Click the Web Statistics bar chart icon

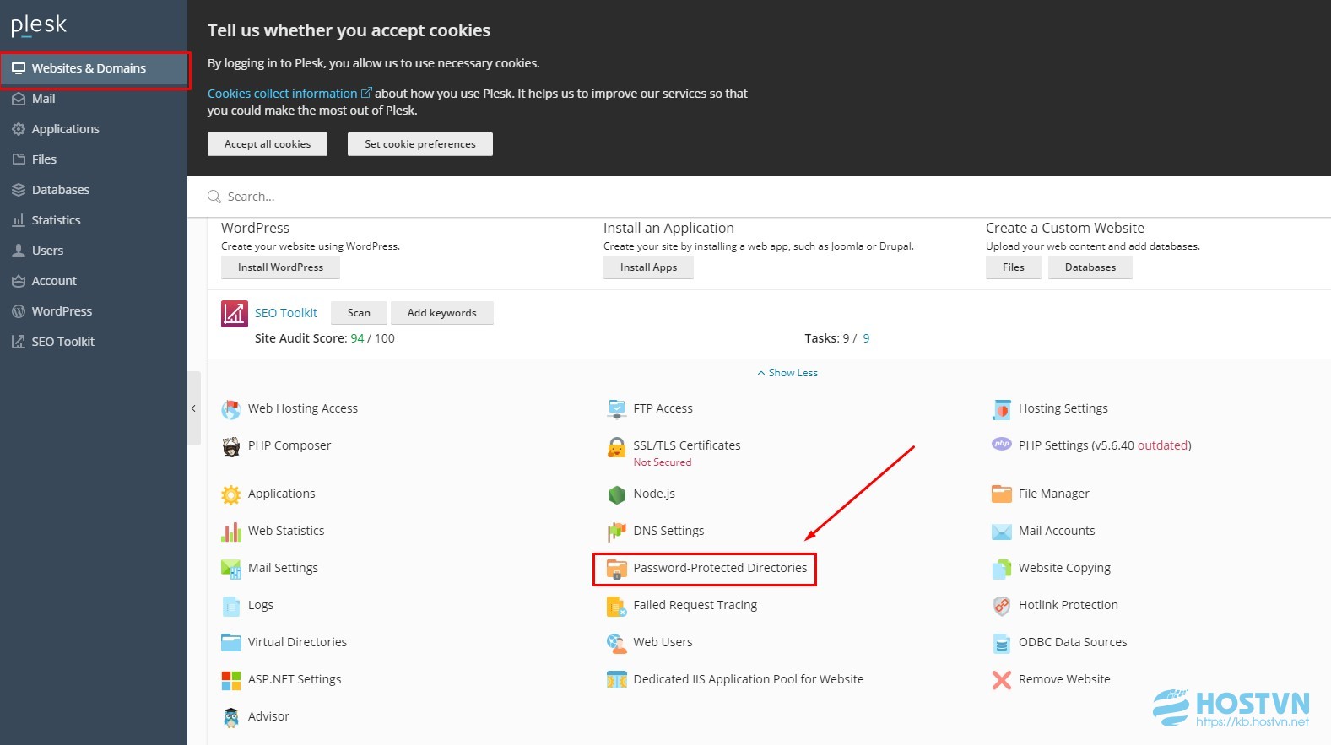230,532
